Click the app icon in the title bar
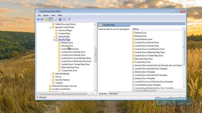The width and height of the screenshot is (202, 113). (38, 11)
